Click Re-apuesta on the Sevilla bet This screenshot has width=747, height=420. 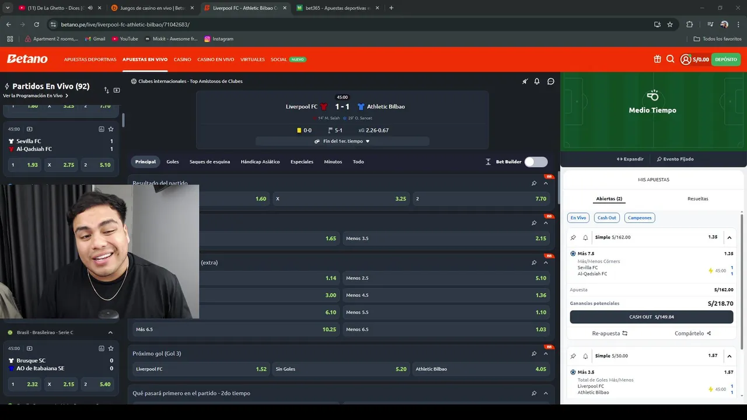coord(610,334)
